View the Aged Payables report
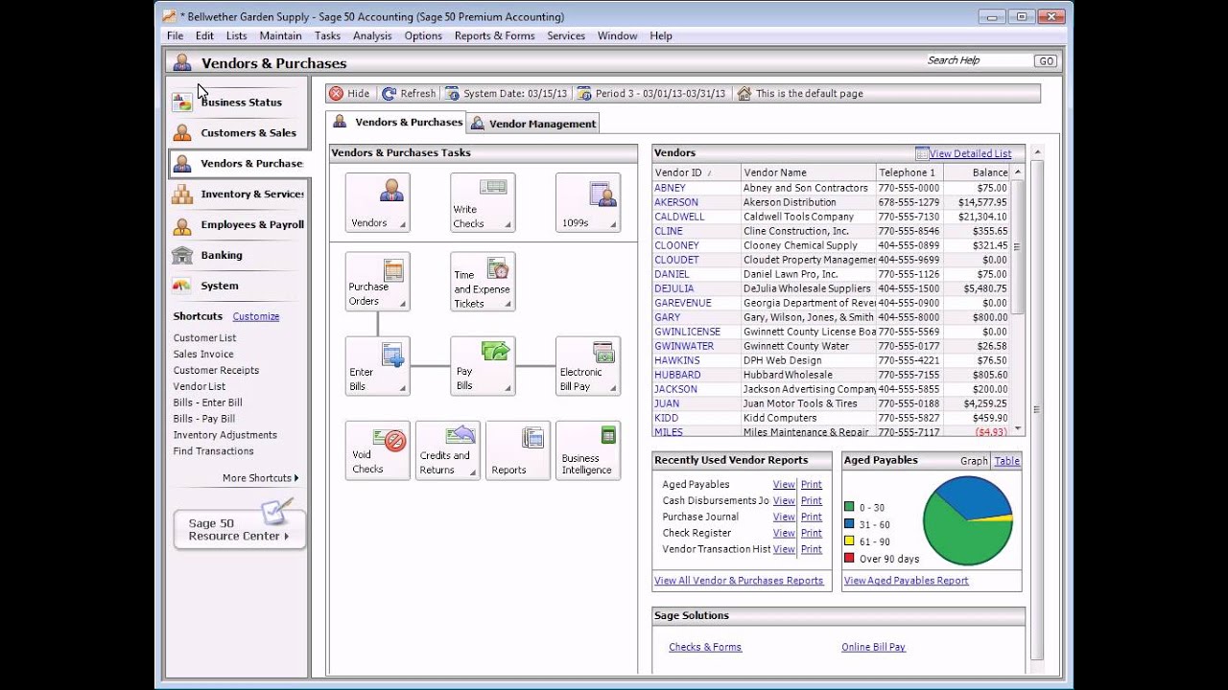1228x690 pixels. (x=784, y=485)
